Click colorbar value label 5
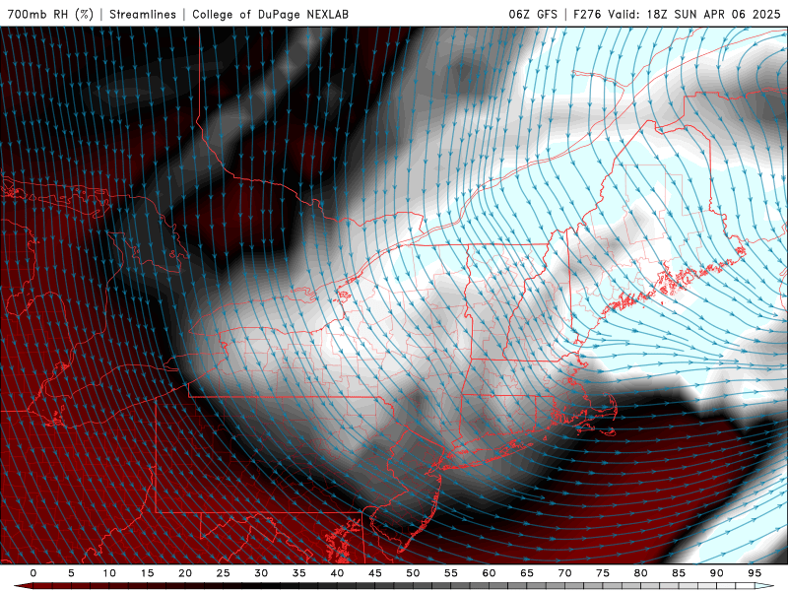The image size is (788, 591). tap(71, 573)
